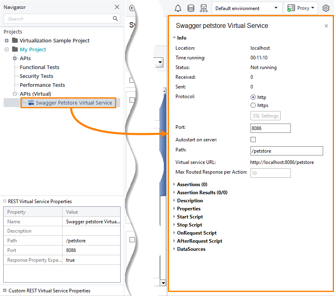Open the Default environment dropdown
This screenshot has height=296, width=334.
276,8
